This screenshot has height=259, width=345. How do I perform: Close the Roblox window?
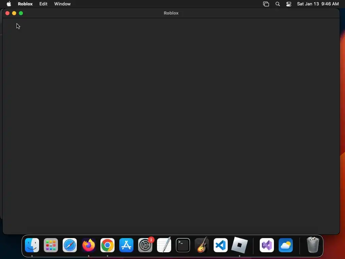pos(7,13)
